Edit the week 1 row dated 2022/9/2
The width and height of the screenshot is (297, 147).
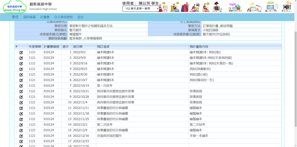[21, 52]
